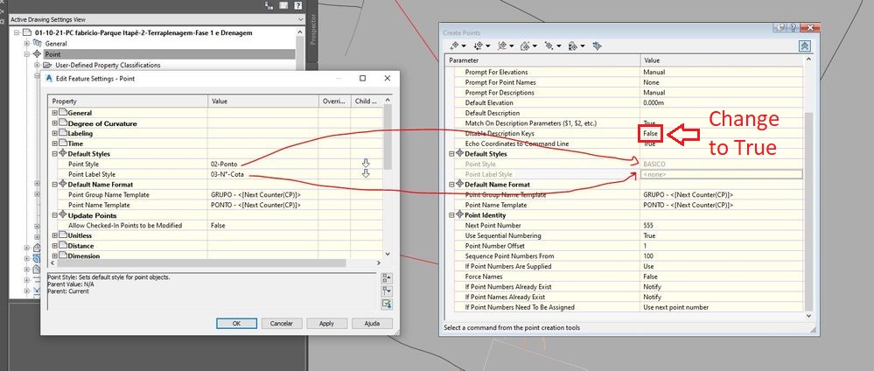The image size is (874, 371).
Task: Toggle the Force Names False value
Action: pyautogui.click(x=651, y=276)
